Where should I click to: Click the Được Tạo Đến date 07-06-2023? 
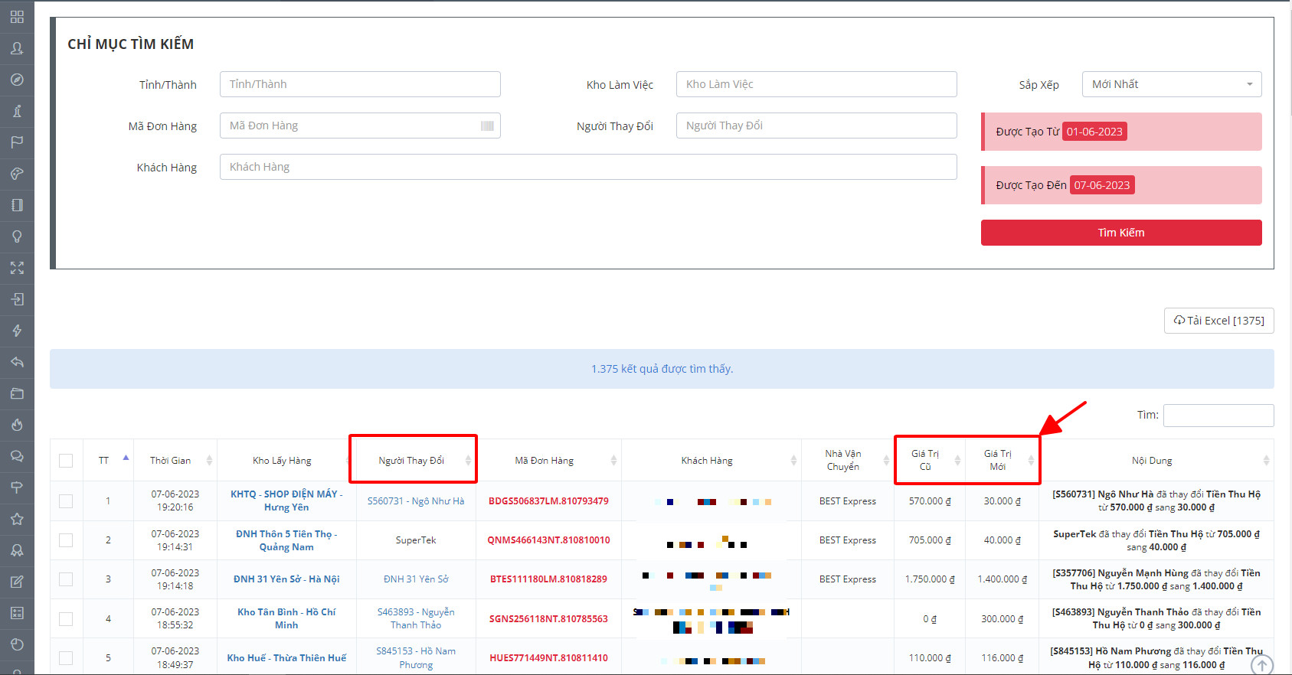point(1102,185)
